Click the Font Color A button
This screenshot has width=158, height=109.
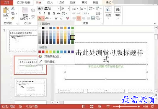click(40, 18)
